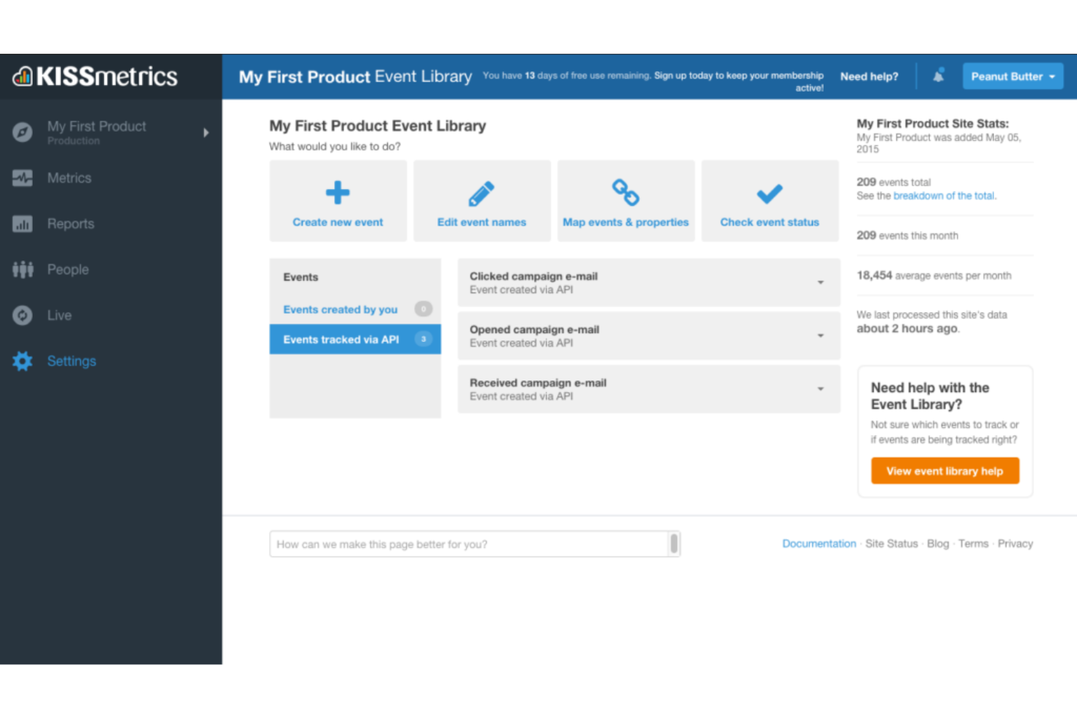
Task: Open the Peanut Butter account dropdown
Action: coord(1012,76)
